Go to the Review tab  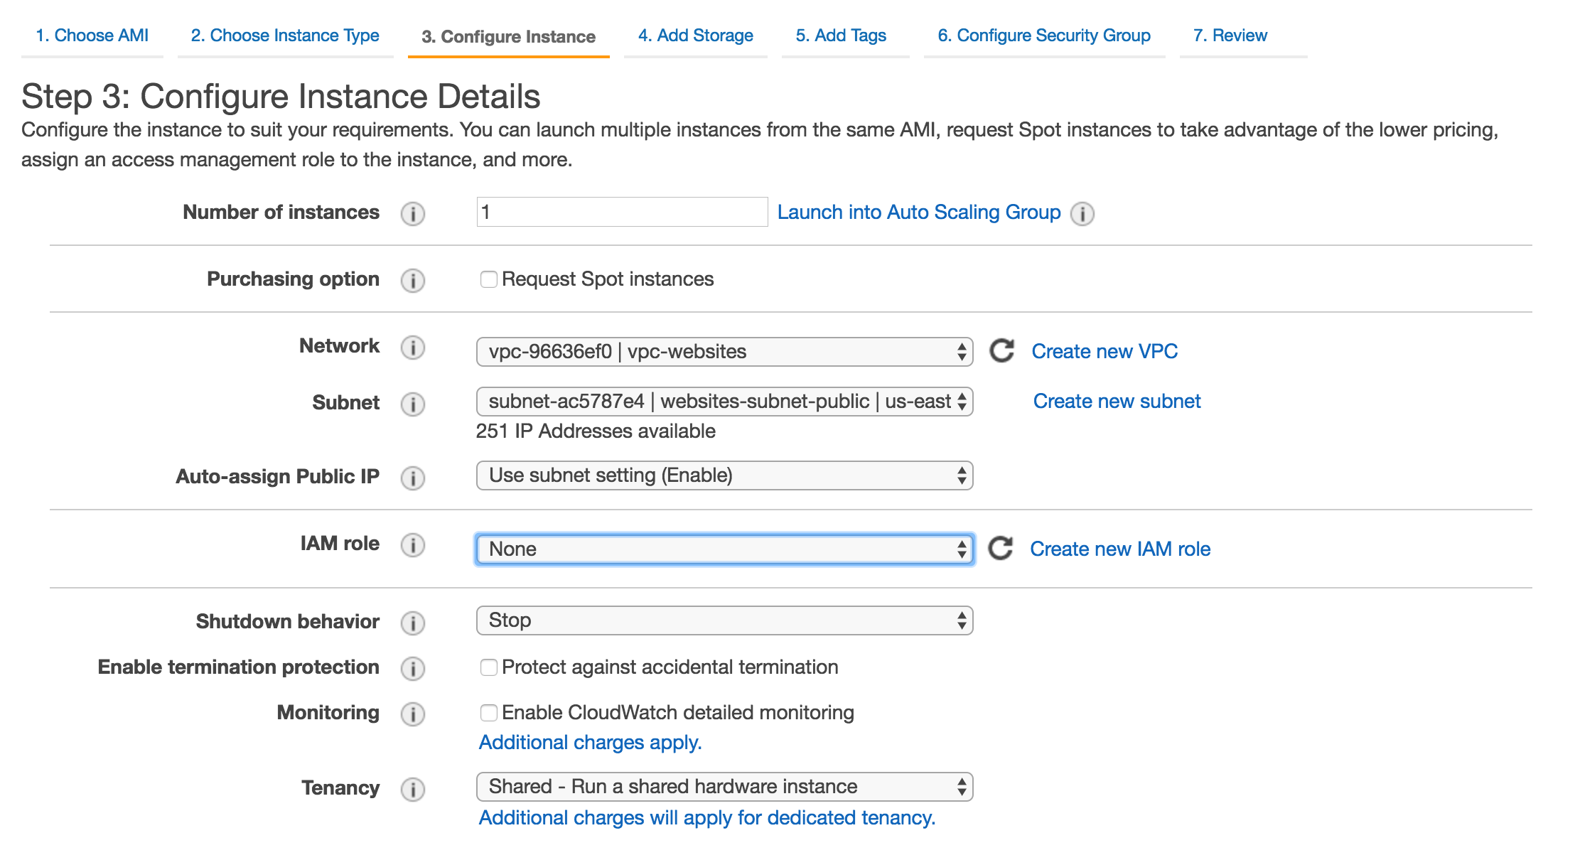click(x=1230, y=35)
